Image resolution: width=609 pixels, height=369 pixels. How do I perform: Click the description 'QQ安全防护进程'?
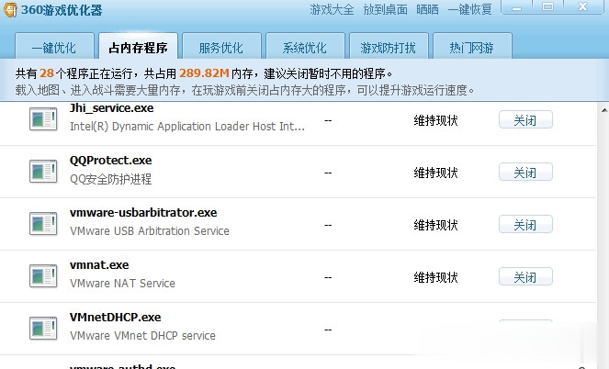click(x=111, y=179)
